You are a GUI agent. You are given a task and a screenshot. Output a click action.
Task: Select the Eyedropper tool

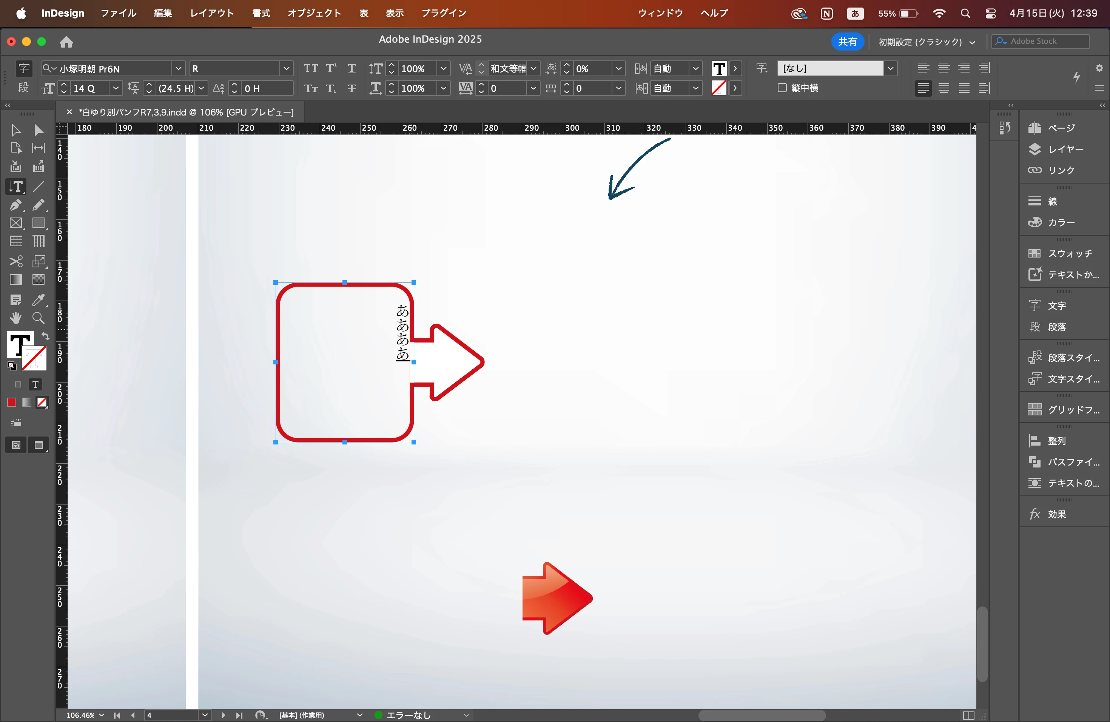pyautogui.click(x=38, y=299)
